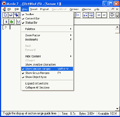Minimize the inner document window
The image size is (120, 117).
point(108,9)
